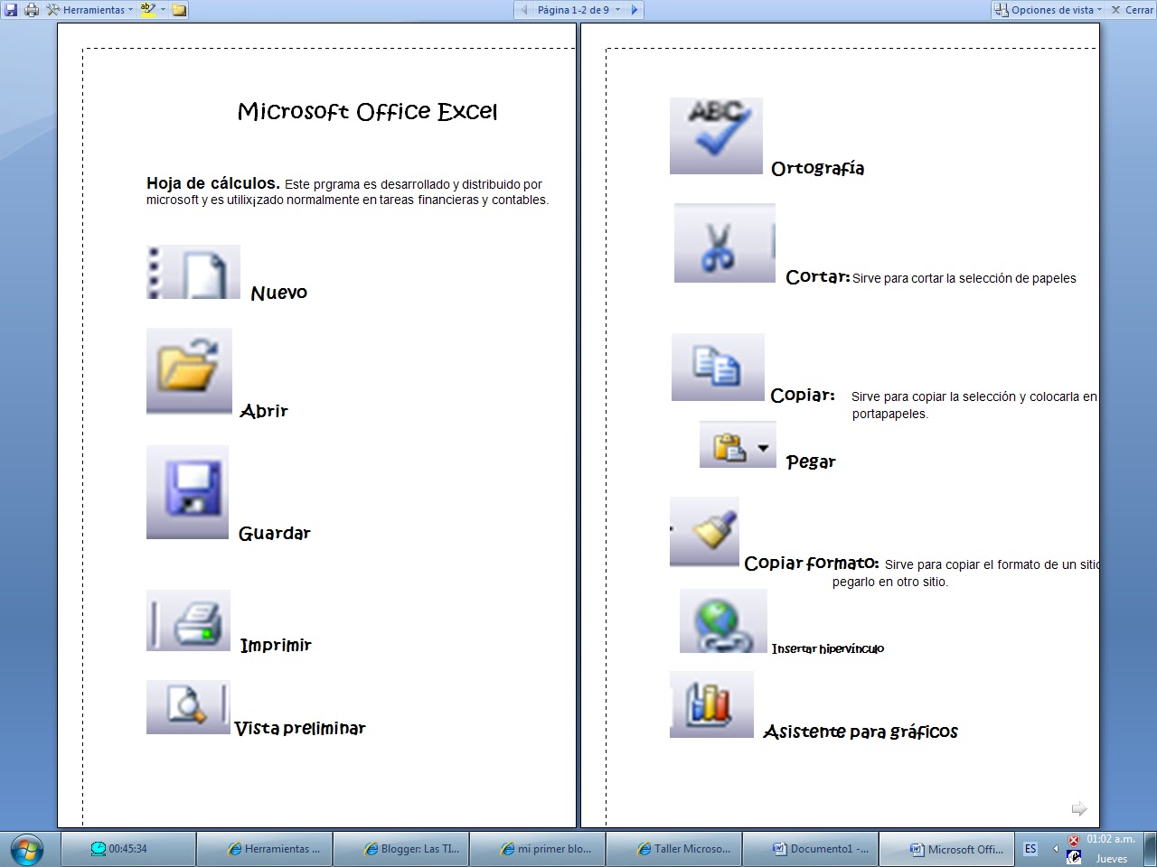
Task: Click the Save icon in the top toolbar
Action: click(x=11, y=10)
